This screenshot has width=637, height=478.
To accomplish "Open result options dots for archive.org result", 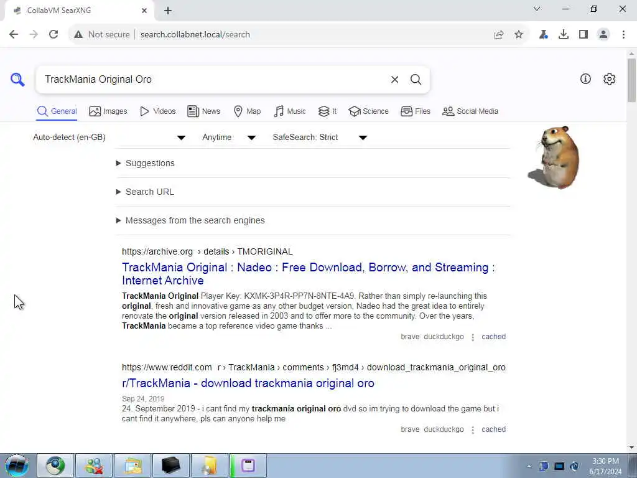I will tap(473, 337).
